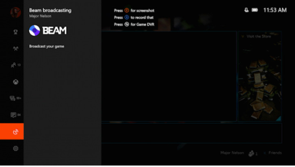Open the Notifications tab in the sidebar

pos(16,115)
